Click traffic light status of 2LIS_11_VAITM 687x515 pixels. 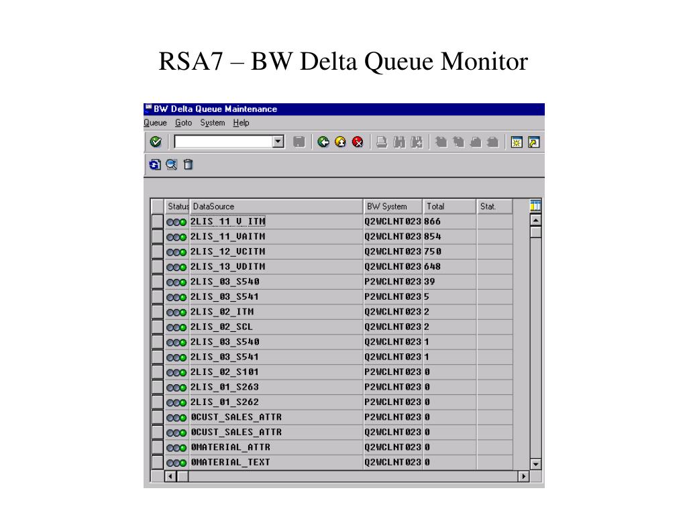176,237
